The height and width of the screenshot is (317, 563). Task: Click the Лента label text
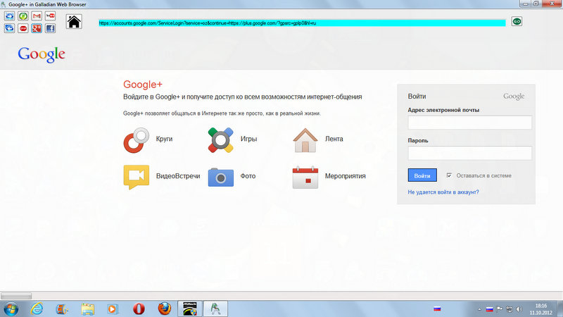334,139
